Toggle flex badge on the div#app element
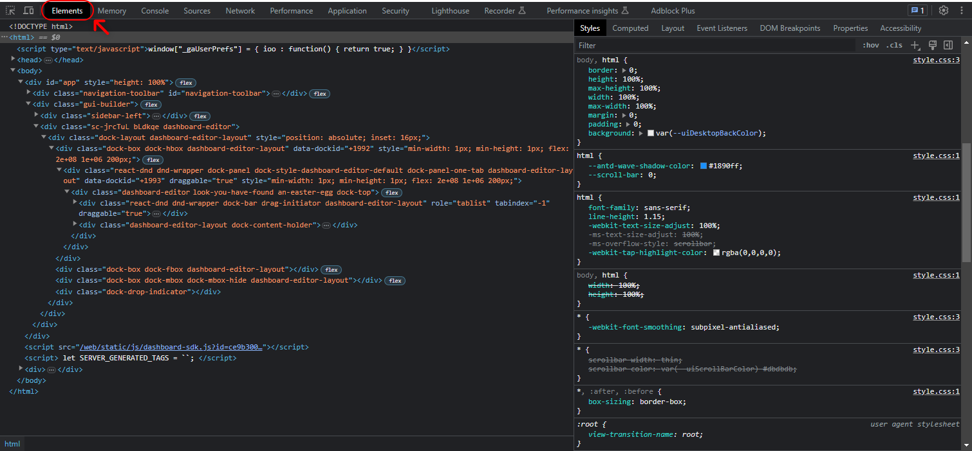The width and height of the screenshot is (972, 451). point(186,83)
